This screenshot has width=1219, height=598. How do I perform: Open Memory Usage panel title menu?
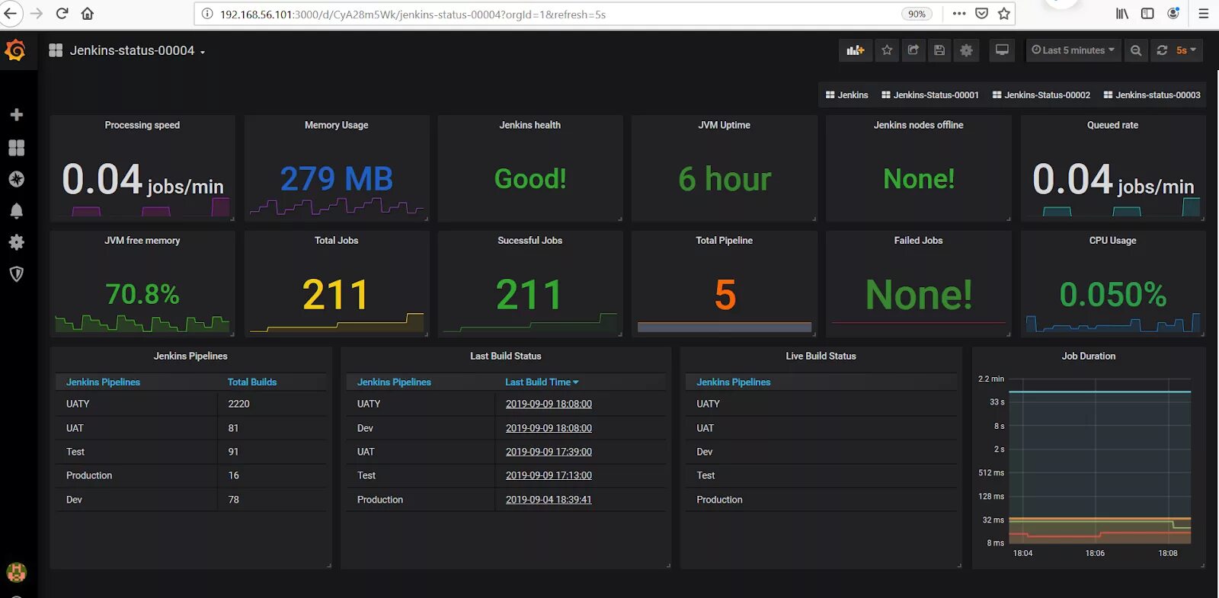336,125
